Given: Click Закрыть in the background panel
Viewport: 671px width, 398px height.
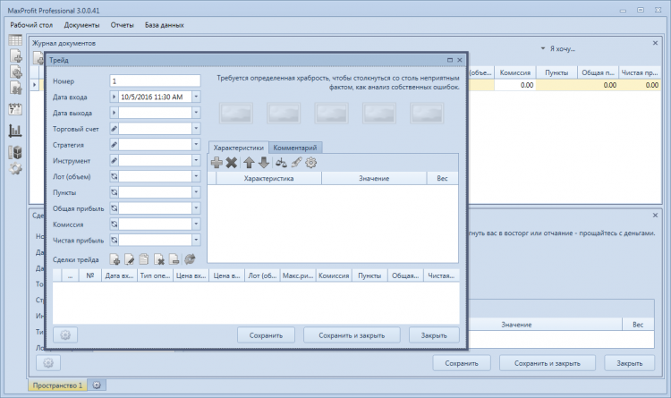Looking at the screenshot, I should [x=630, y=363].
